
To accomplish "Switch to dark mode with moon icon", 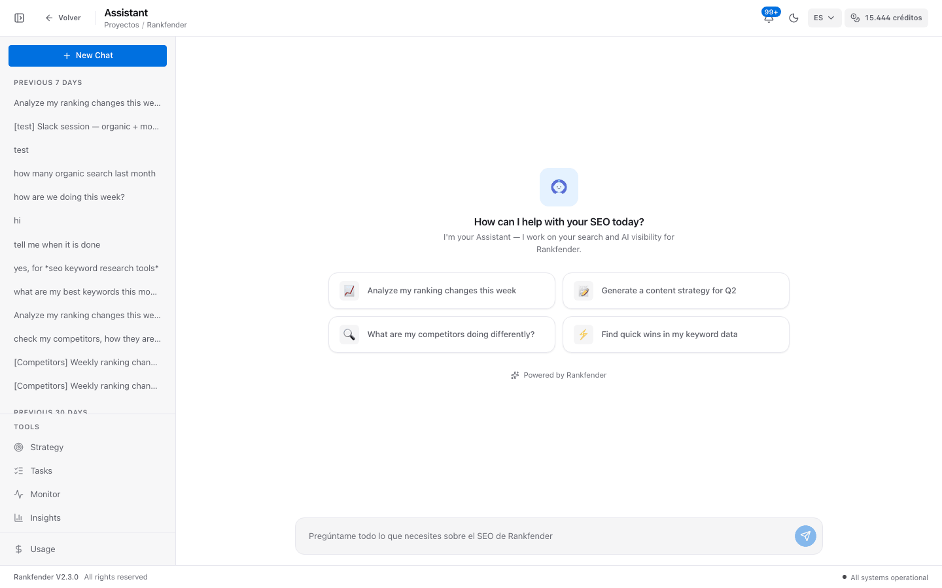I will coord(794,18).
